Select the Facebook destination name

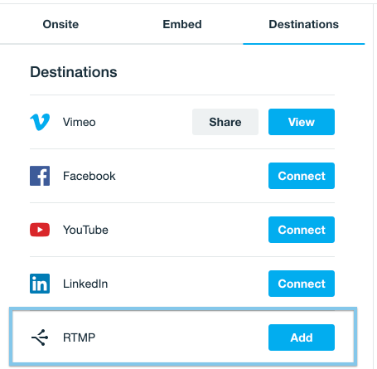(89, 176)
